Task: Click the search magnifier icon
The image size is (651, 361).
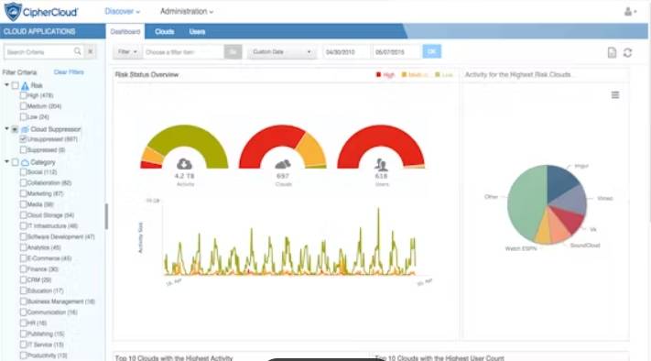Action: pyautogui.click(x=78, y=51)
